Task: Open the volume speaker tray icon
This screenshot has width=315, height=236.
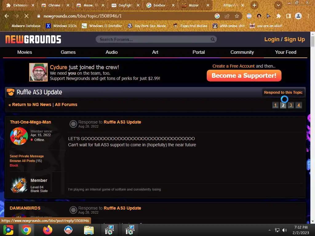Action: click(285, 230)
